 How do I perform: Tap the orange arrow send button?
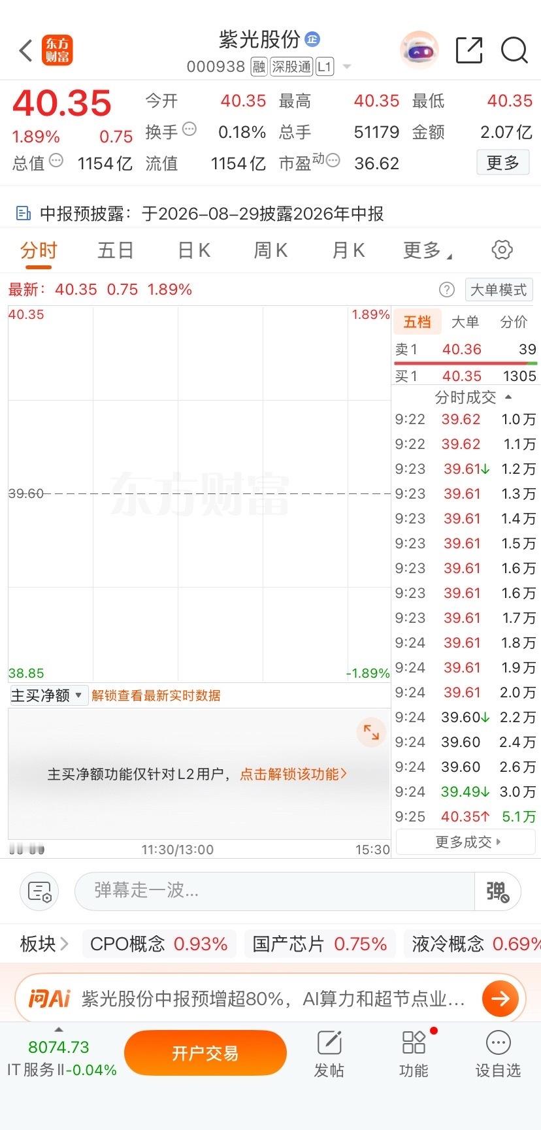500,998
